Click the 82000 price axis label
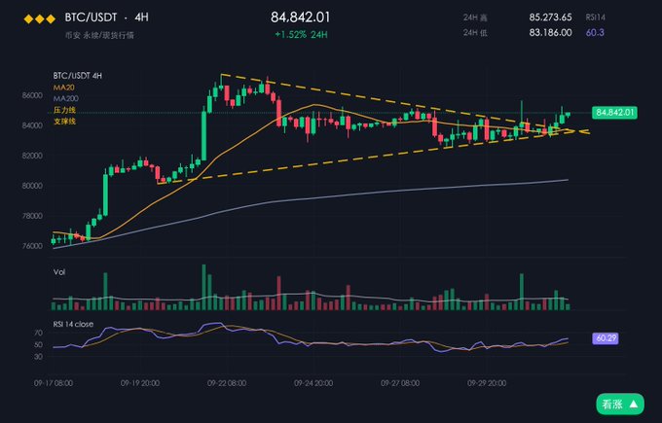Viewport: 662px width, 423px height. point(32,156)
